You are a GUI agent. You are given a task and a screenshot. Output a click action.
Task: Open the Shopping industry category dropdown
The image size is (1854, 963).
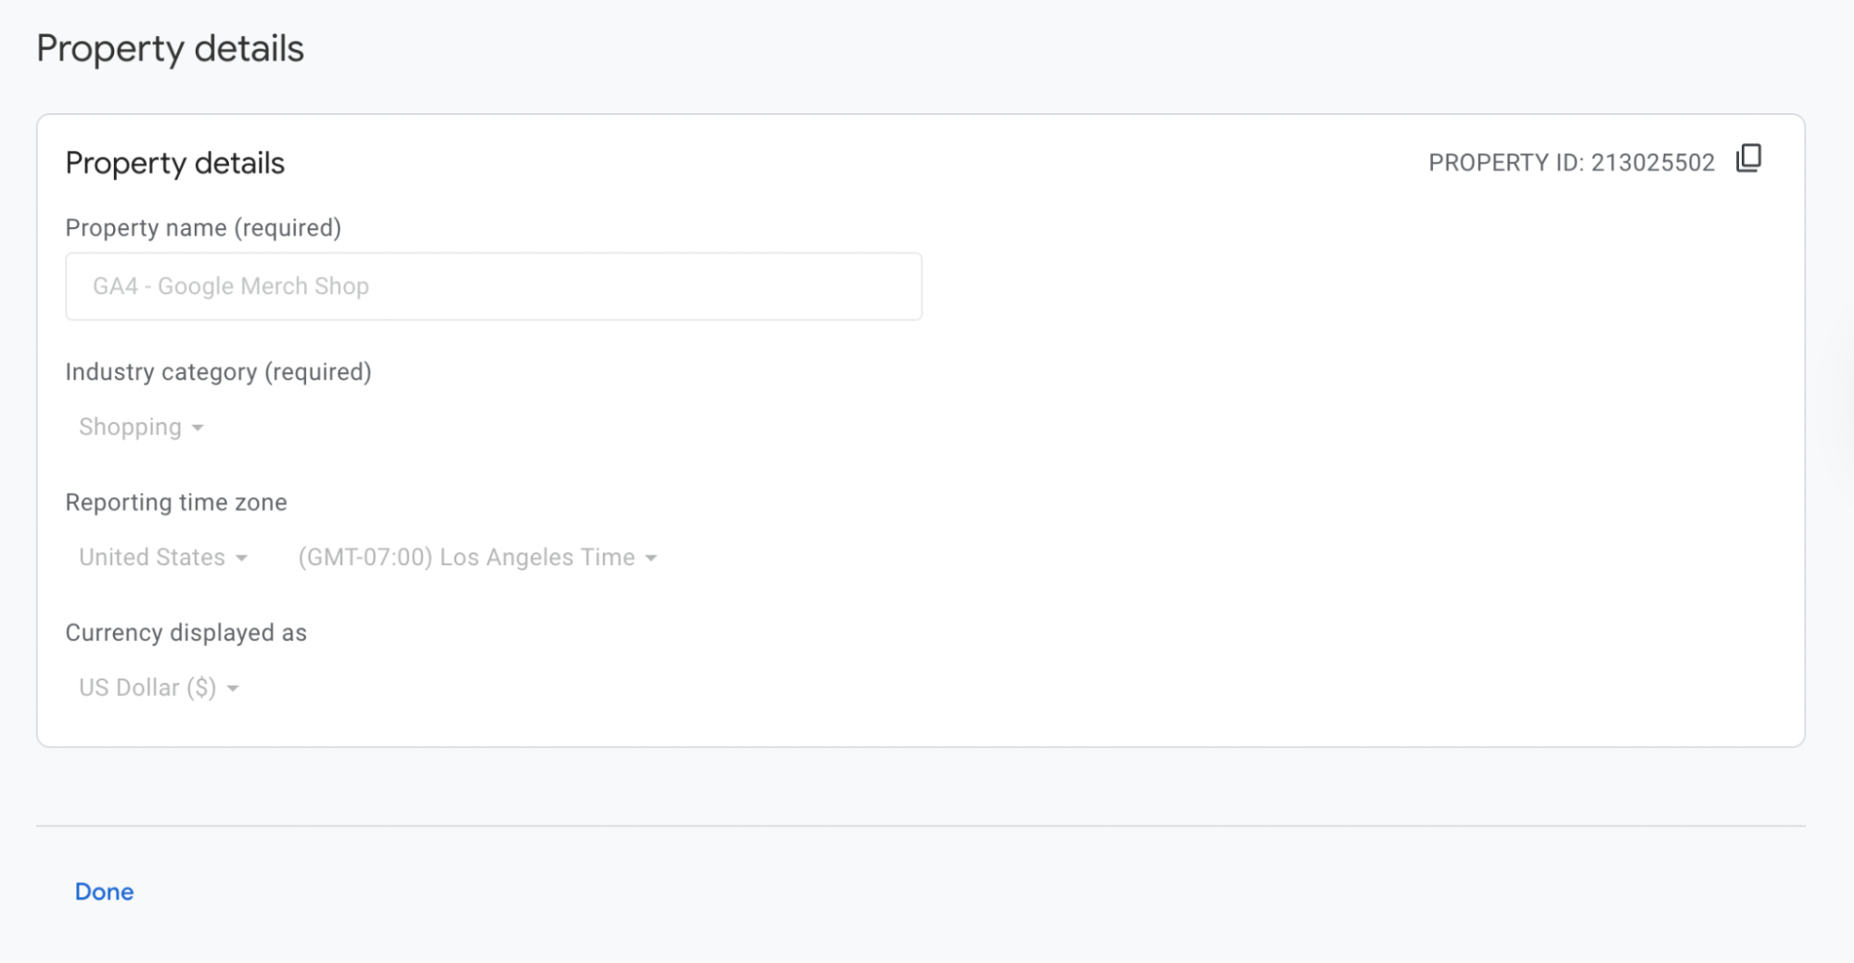pyautogui.click(x=141, y=427)
